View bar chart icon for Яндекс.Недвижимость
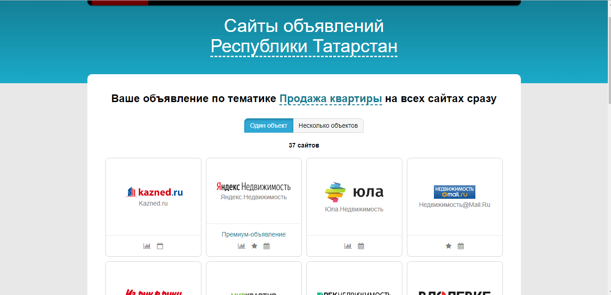The width and height of the screenshot is (611, 295). [242, 246]
